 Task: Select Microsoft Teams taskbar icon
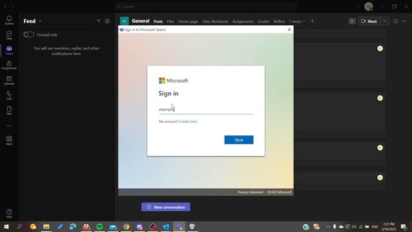[x=179, y=226]
